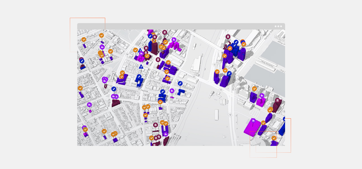This screenshot has height=169, width=362.
Task: Click the standalone blue question-mark triangle above Spencer St
Action: click(x=141, y=67)
